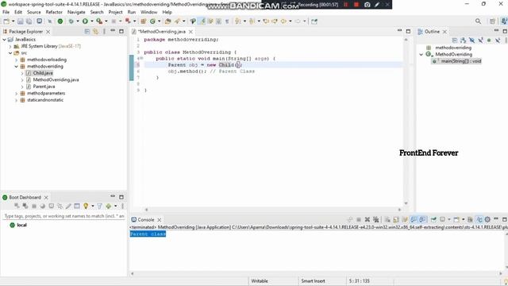
Task: Open the Run button dropdown arrow
Action: (92, 21)
